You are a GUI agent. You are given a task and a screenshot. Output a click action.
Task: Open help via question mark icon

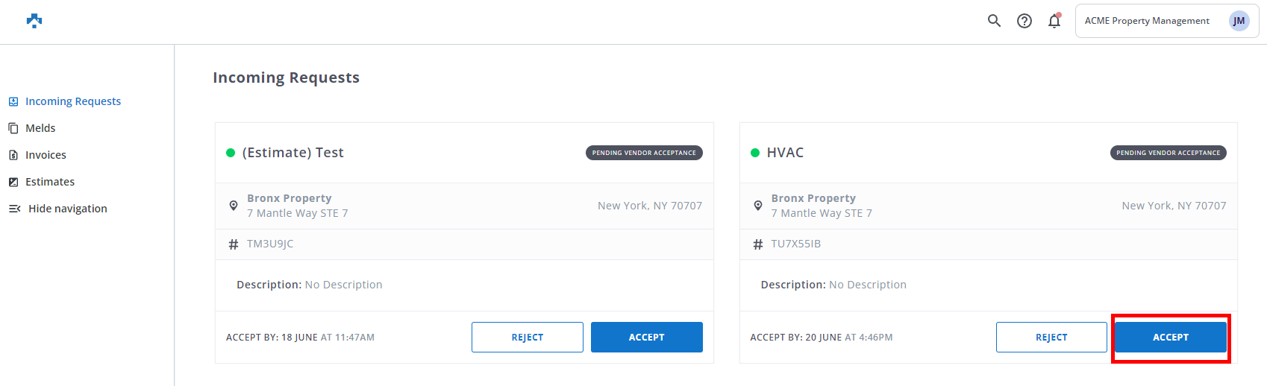(1024, 21)
